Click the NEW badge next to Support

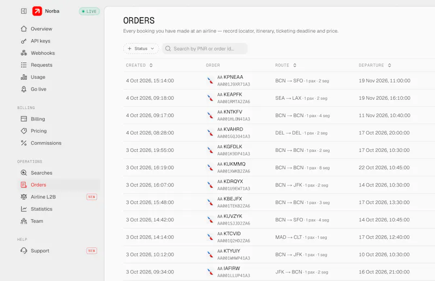(91, 251)
